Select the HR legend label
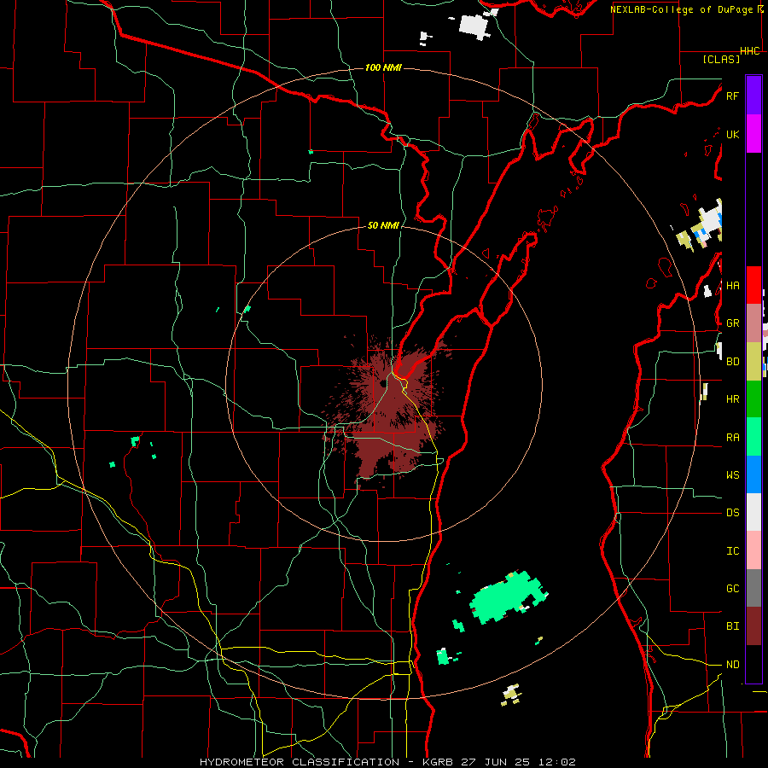 pyautogui.click(x=732, y=399)
